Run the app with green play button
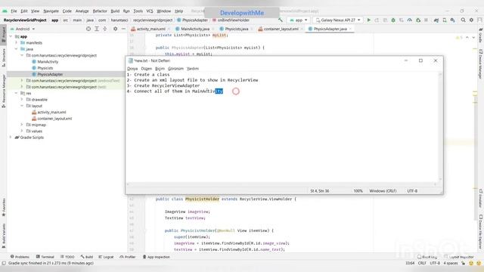This screenshot has height=272, width=484. coord(368,20)
